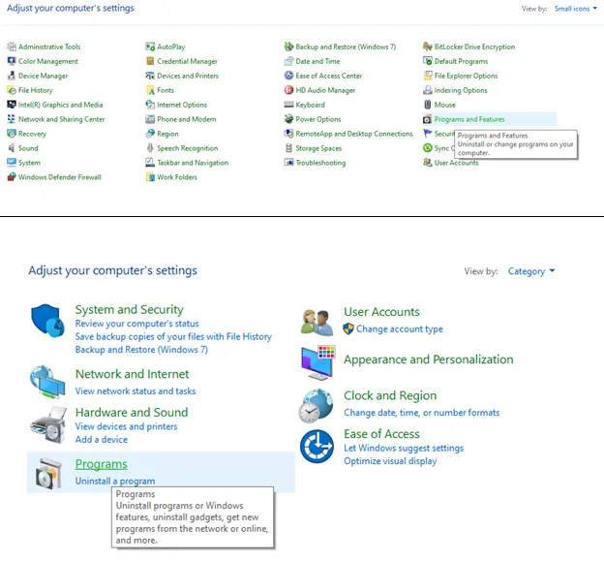
Task: Click Save backup copies with File History
Action: pos(173,336)
